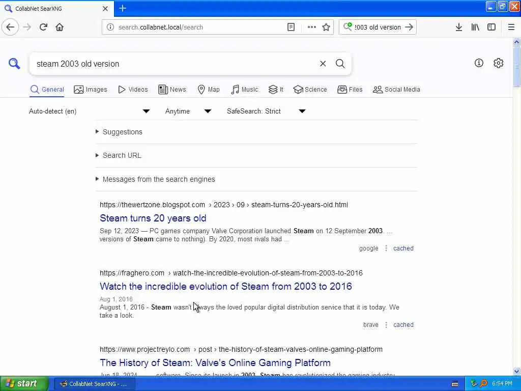Screen dimensions: 521x391
Task: Switch to the Files category
Action: pos(350,90)
